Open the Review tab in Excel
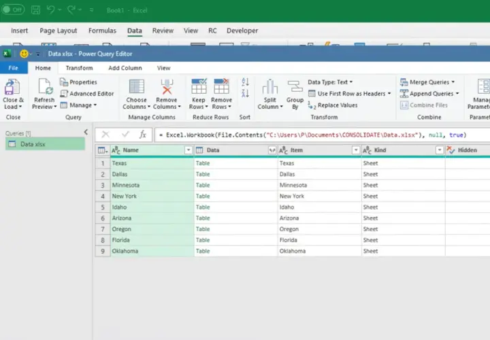 point(163,31)
